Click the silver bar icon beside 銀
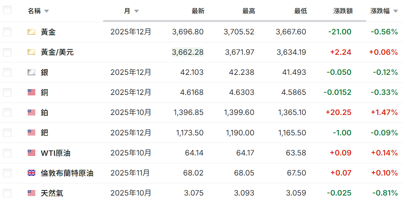This screenshot has height=202, width=403. coord(31,72)
